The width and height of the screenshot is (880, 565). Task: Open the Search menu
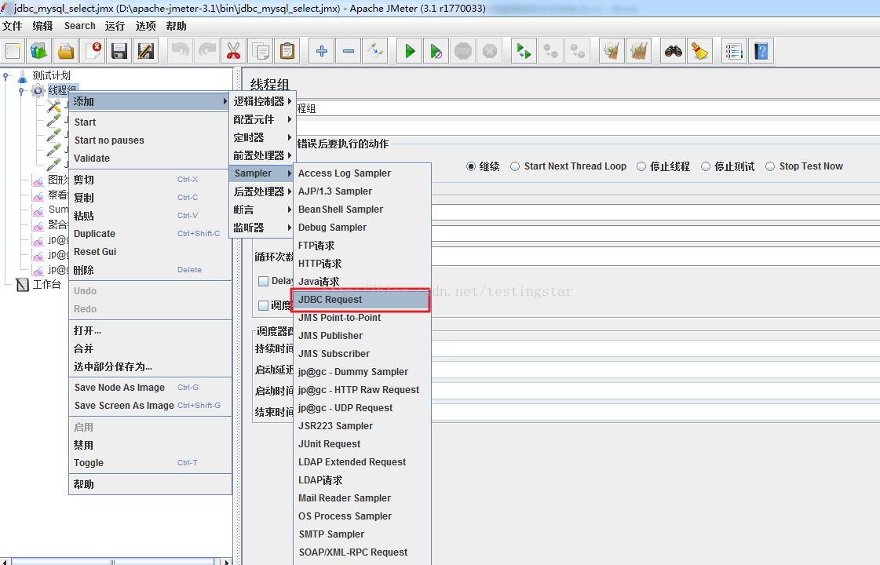click(x=80, y=26)
